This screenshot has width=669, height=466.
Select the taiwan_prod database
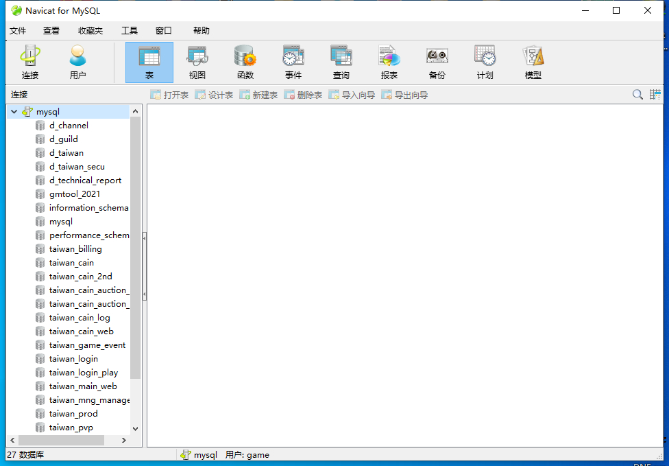click(x=73, y=414)
